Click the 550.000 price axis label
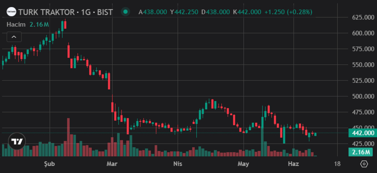Viewport: 377px width, 173px height. point(363,65)
